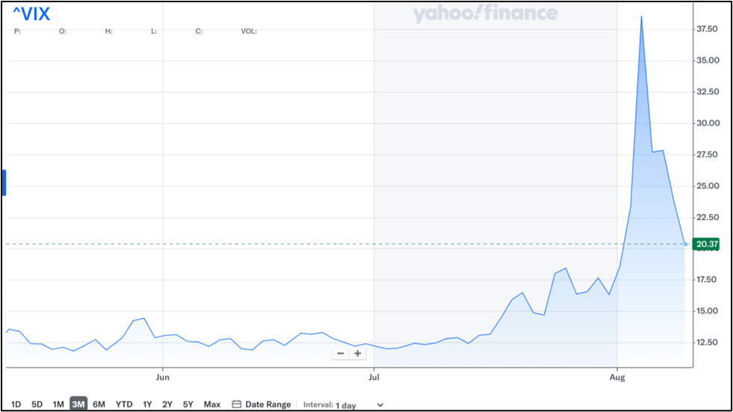The width and height of the screenshot is (733, 412).
Task: Select the 5D time range
Action: [x=37, y=405]
